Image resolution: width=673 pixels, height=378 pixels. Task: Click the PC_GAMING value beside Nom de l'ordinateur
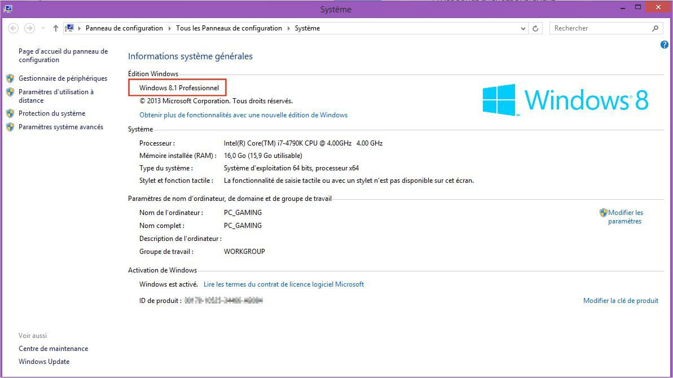pos(243,213)
